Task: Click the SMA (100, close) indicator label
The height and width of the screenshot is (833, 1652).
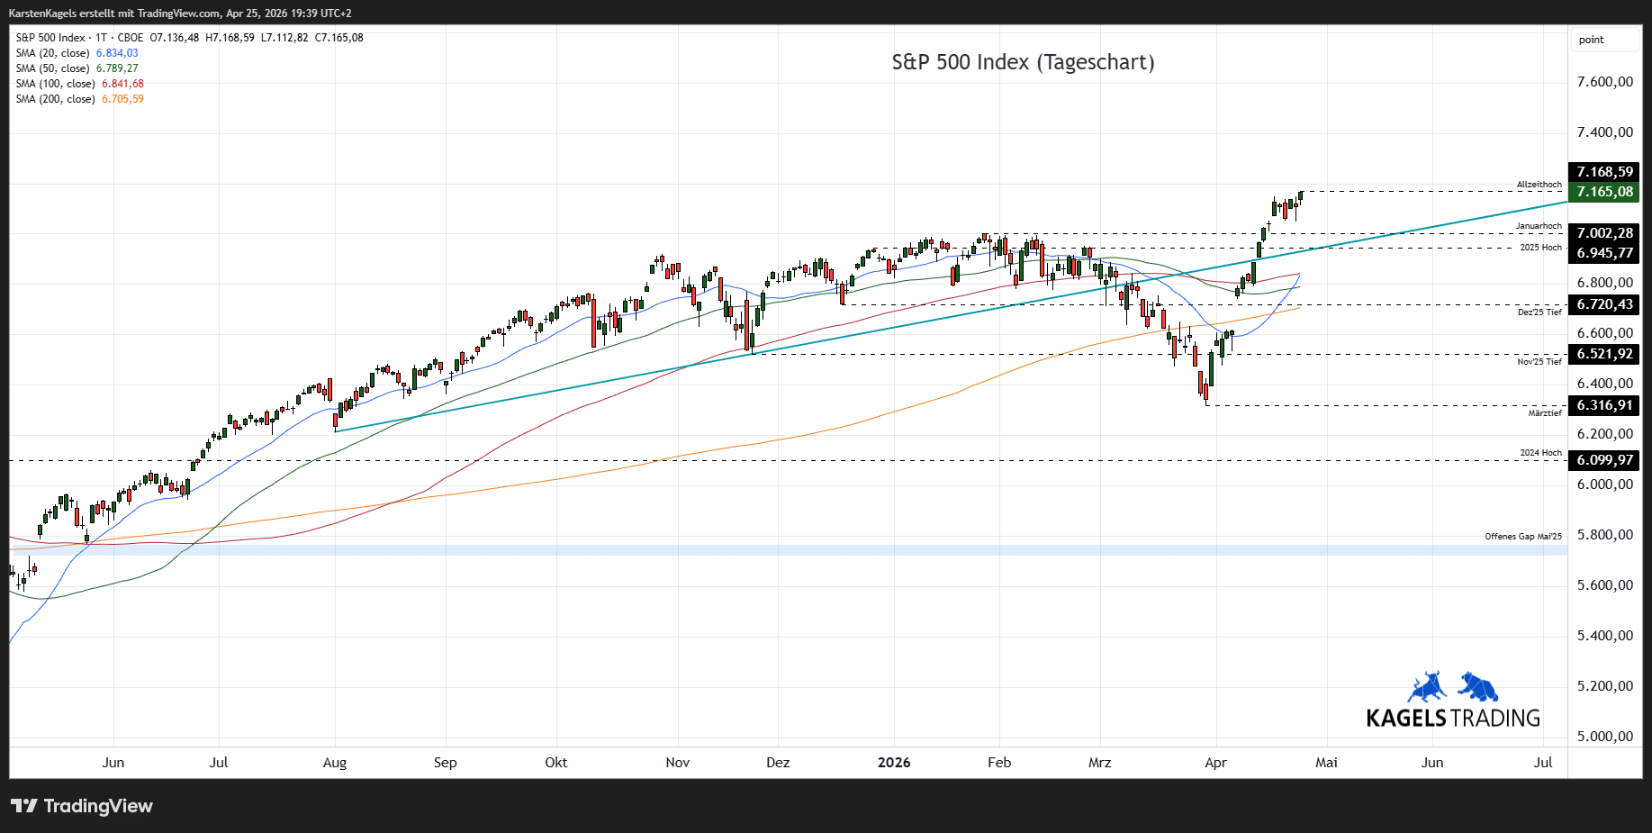Action: click(55, 84)
